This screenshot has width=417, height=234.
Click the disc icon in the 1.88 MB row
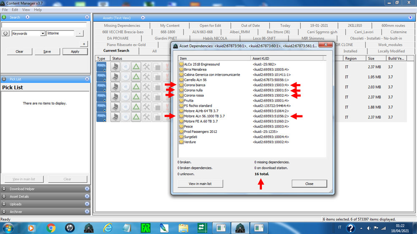tap(126, 107)
